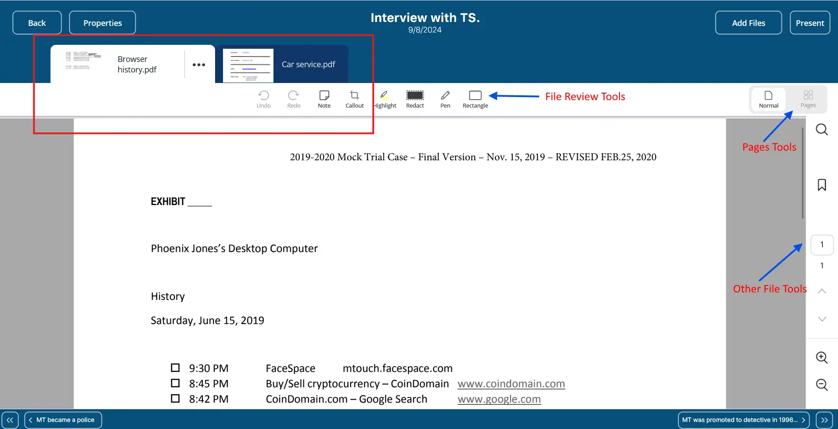Check the 9:30 PM FaceSpace checkbox
Screen dimensions: 838x429
pyautogui.click(x=175, y=368)
